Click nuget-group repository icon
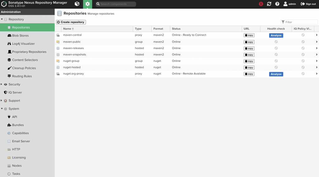319x177 pixels. [58, 61]
